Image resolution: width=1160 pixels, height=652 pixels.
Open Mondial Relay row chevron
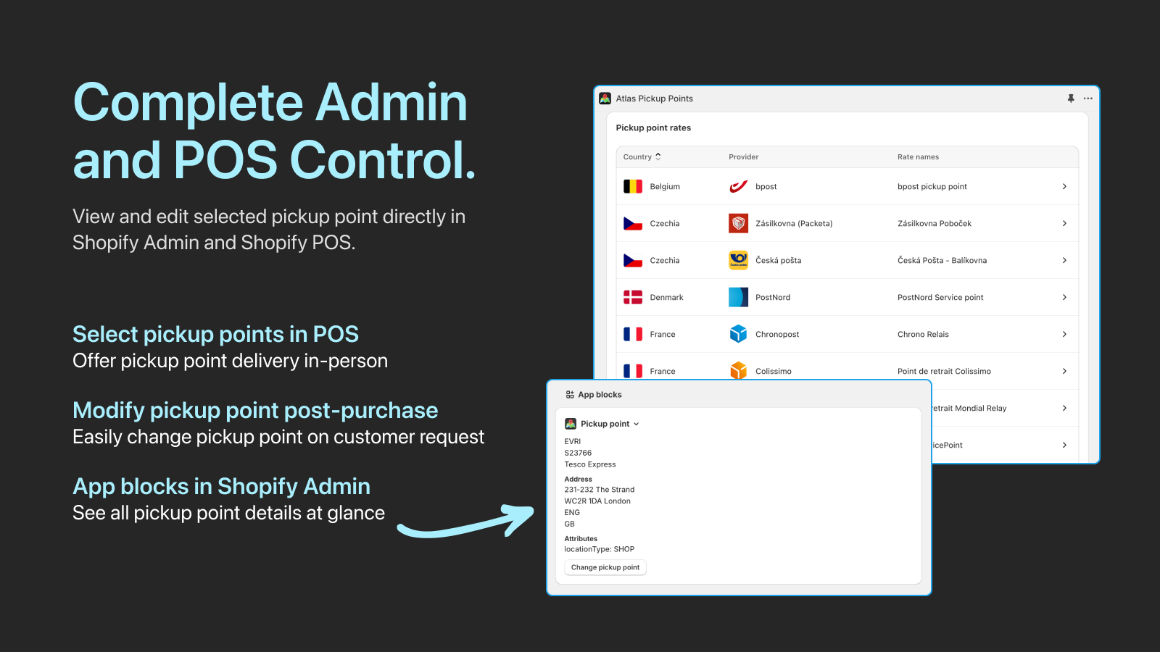pyautogui.click(x=1064, y=408)
